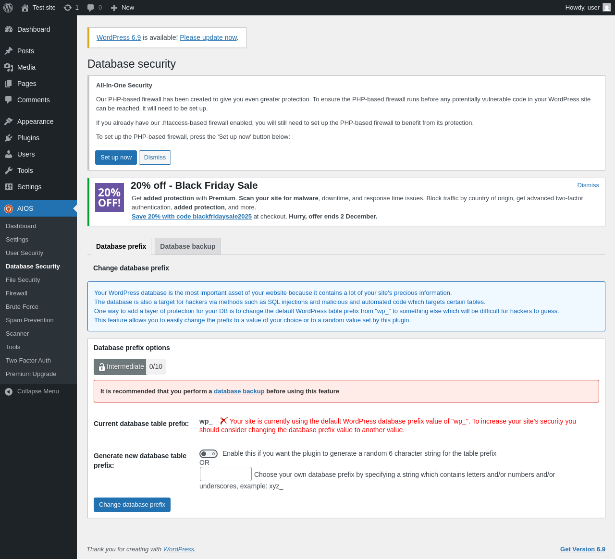The height and width of the screenshot is (559, 615).
Task: Click the Change database prefix button
Action: pos(132,505)
